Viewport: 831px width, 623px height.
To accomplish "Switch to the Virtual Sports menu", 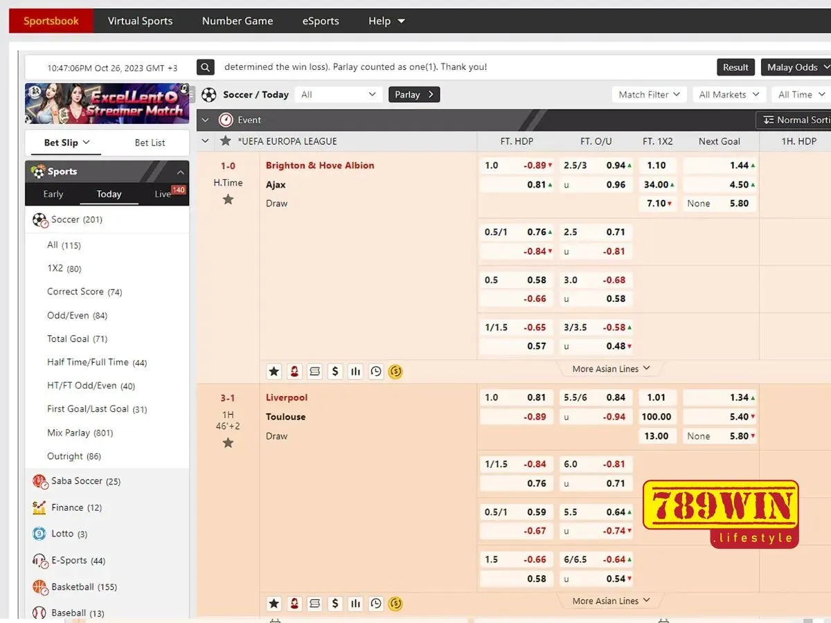I will pyautogui.click(x=140, y=21).
